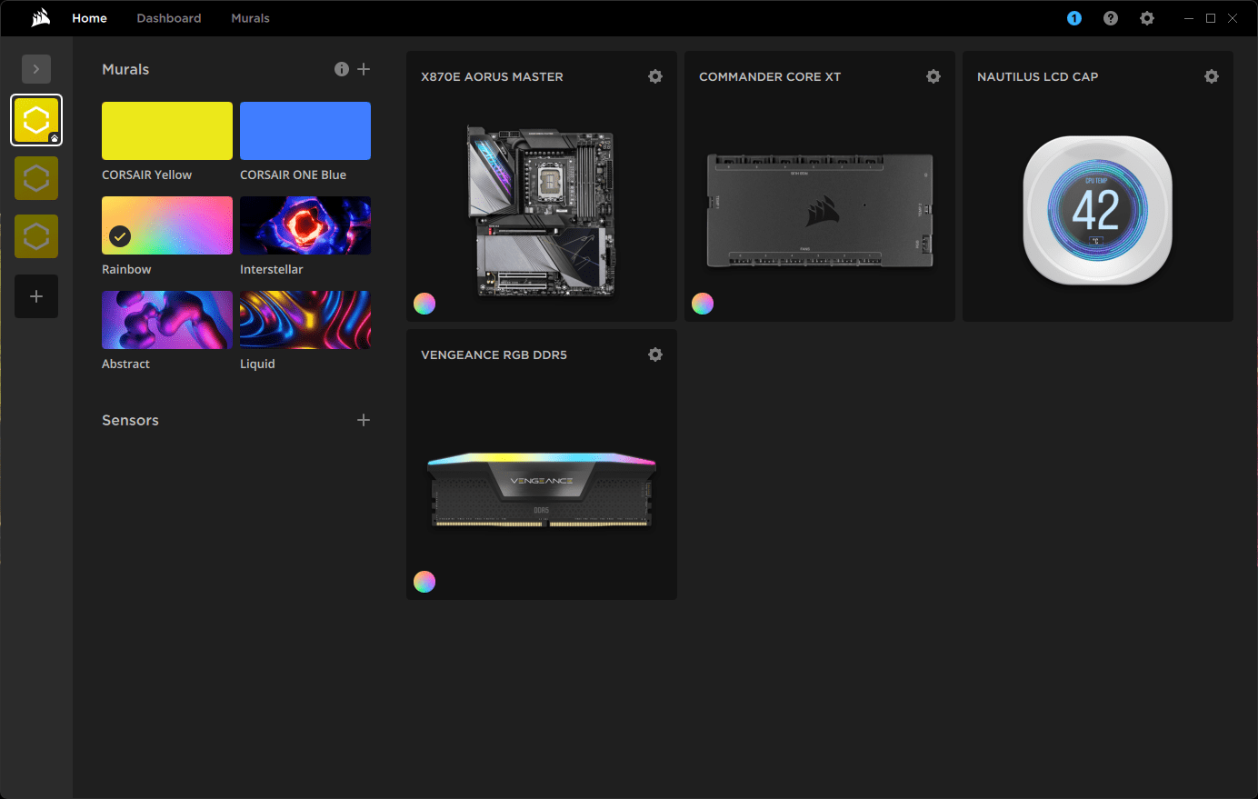Toggle the rainbow lighting circle on VENGEANCE card

coord(424,582)
